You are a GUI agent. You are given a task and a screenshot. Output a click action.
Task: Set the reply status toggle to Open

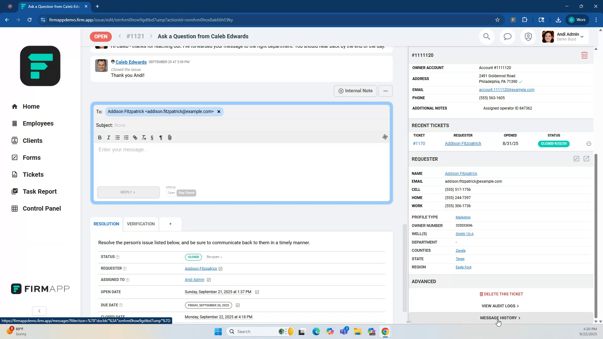pyautogui.click(x=171, y=193)
